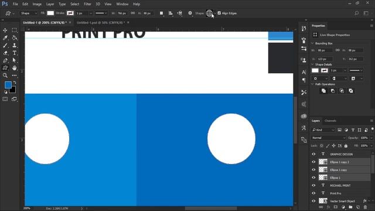Hide the Vector Smart Object layer
Image resolution: width=375 pixels, height=211 pixels.
tap(313, 201)
